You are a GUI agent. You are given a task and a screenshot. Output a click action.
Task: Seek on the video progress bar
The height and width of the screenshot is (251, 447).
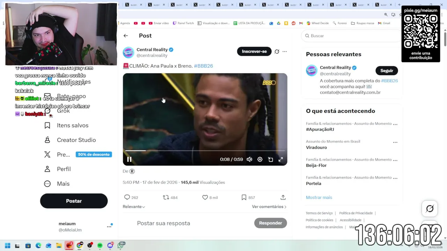point(205,151)
